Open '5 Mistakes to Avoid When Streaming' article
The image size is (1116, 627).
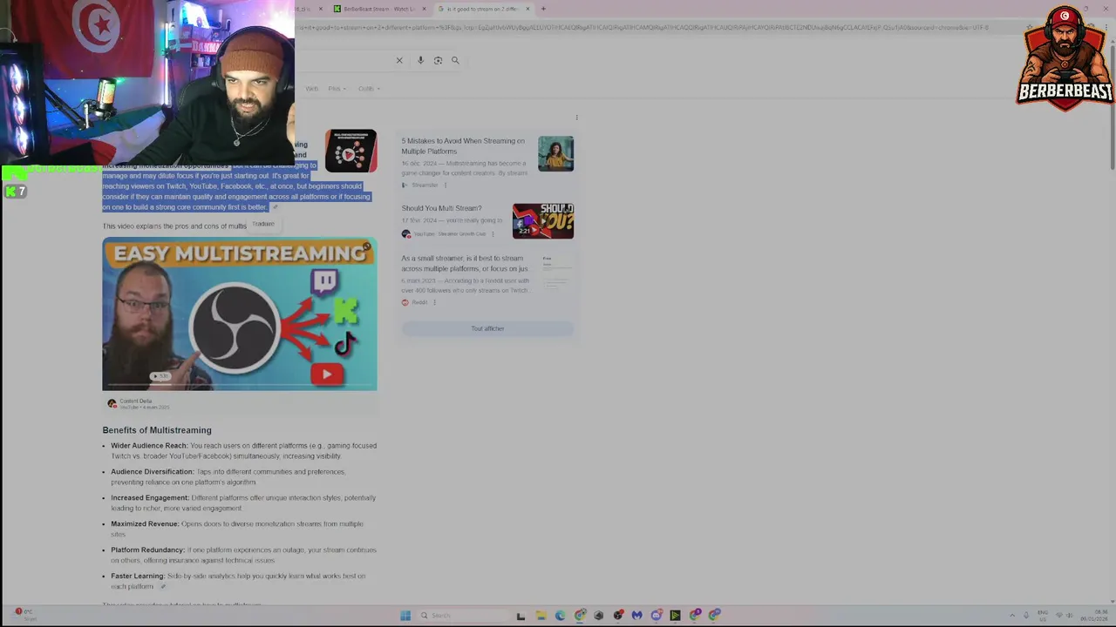pyautogui.click(x=463, y=145)
